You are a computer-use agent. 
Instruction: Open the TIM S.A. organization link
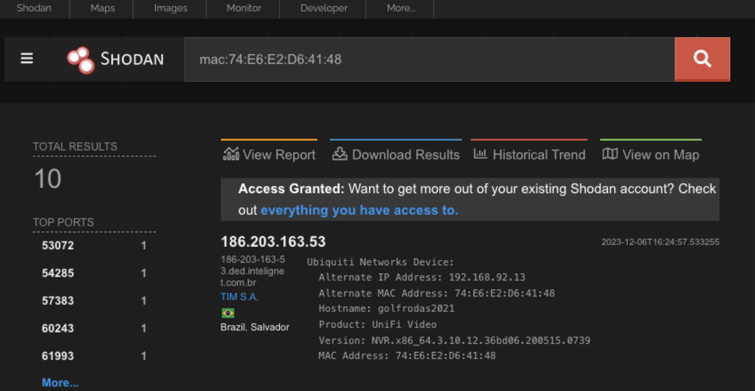[239, 297]
